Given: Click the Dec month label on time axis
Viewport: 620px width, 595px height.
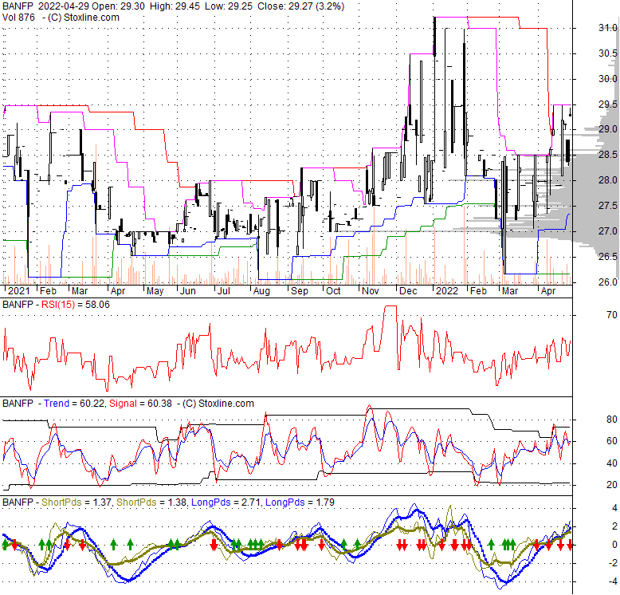Looking at the screenshot, I should click(408, 291).
